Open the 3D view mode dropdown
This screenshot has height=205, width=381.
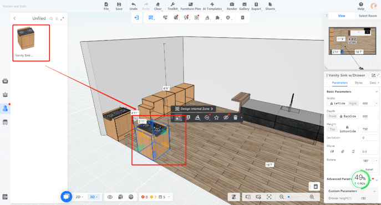tap(94, 197)
